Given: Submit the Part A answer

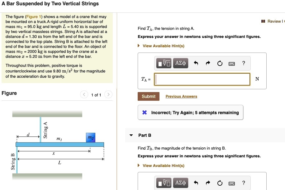Looking at the screenshot, I should 149,96.
